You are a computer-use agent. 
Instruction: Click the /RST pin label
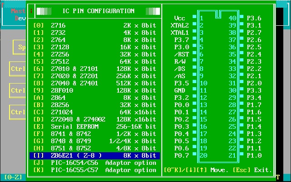click(181, 54)
